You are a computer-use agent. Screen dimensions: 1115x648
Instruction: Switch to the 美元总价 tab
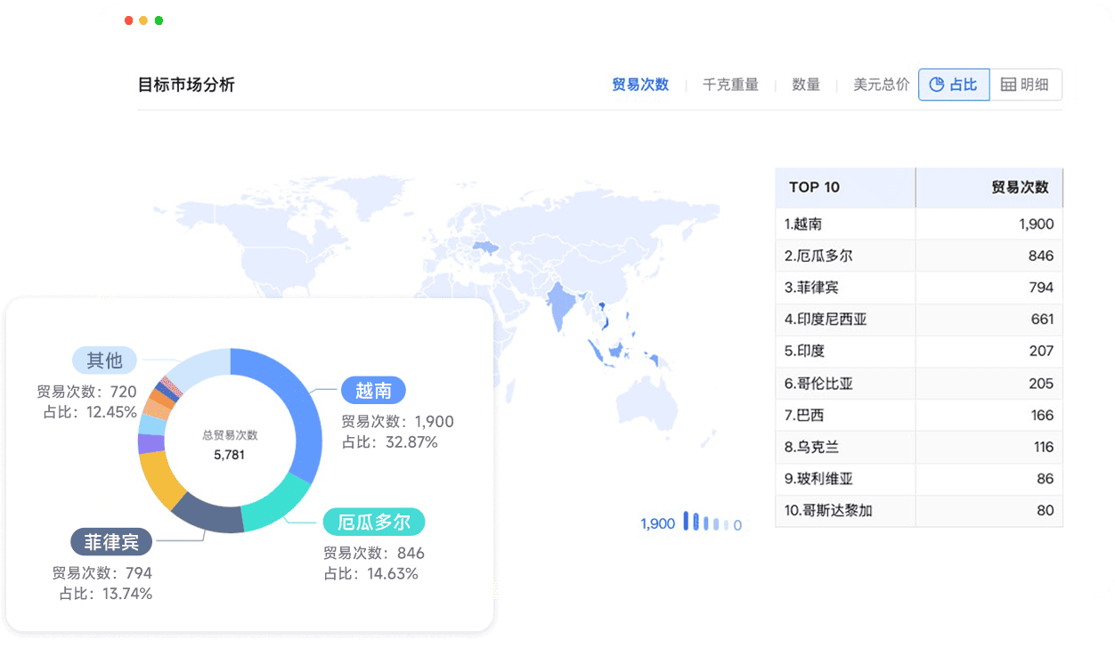click(x=880, y=85)
